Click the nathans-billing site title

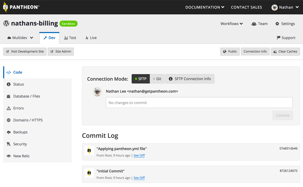pyautogui.click(x=34, y=23)
